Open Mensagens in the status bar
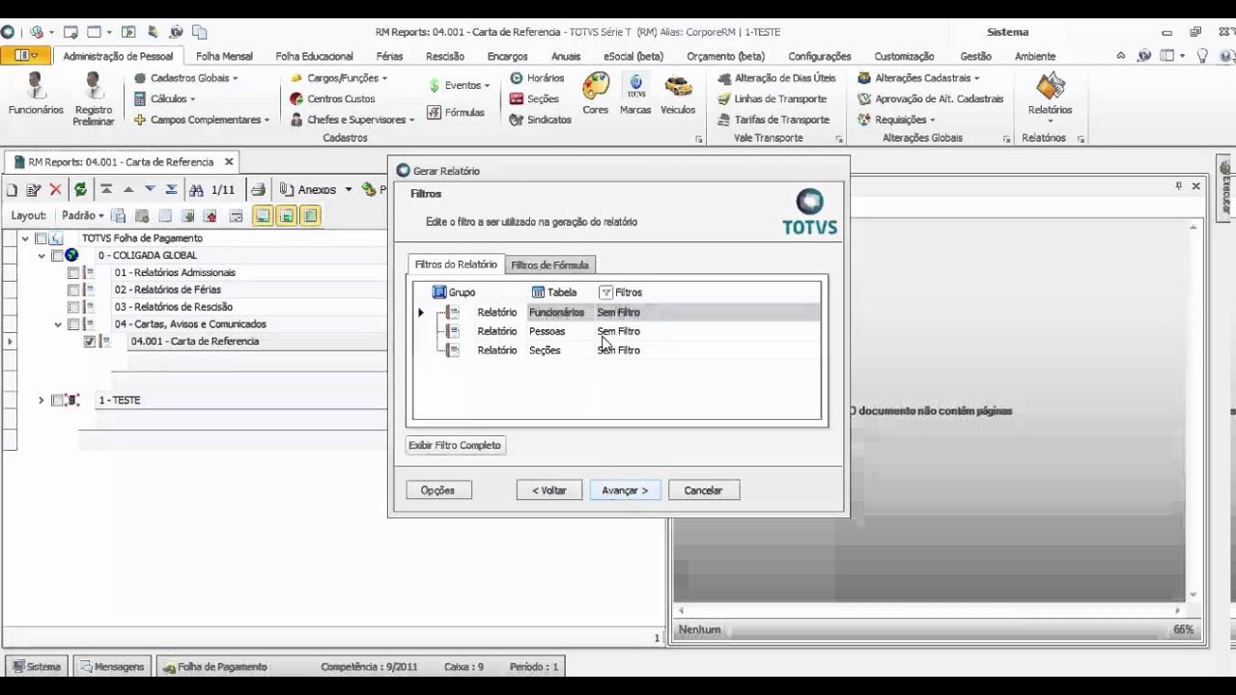Screen dimensions: 1236x695 (x=112, y=666)
